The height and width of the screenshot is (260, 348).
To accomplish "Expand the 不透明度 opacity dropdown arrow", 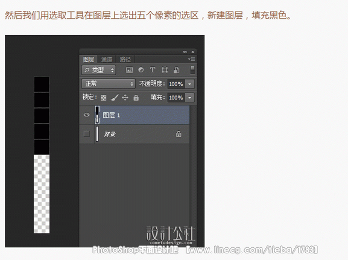I will tap(190, 84).
